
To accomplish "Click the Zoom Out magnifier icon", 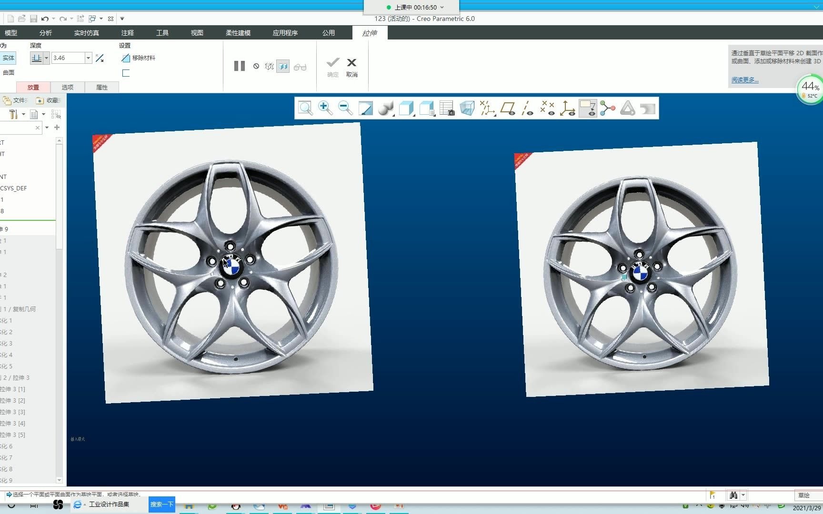I will pyautogui.click(x=345, y=109).
